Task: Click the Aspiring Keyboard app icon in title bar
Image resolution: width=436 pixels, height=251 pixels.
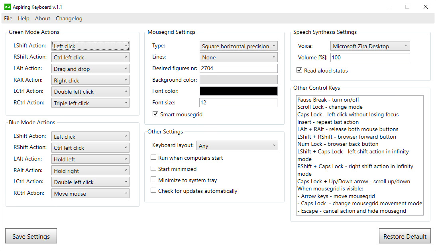Action: (x=8, y=7)
